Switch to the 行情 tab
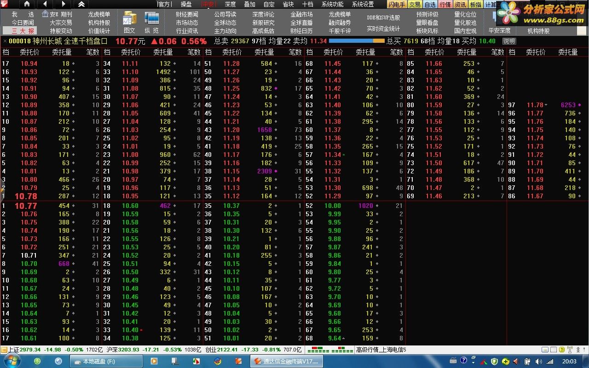The height and width of the screenshot is (368, 589). (445, 4)
